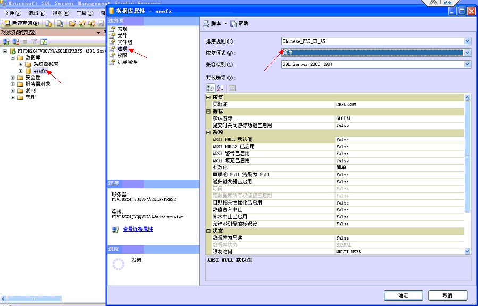Click the Refresh icon in Object Explorer toolbar

(x=44, y=42)
